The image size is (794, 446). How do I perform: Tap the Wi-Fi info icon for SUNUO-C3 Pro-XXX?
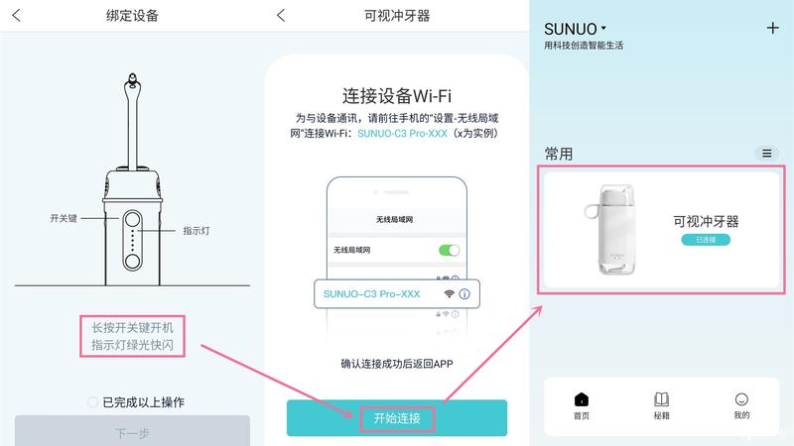464,293
